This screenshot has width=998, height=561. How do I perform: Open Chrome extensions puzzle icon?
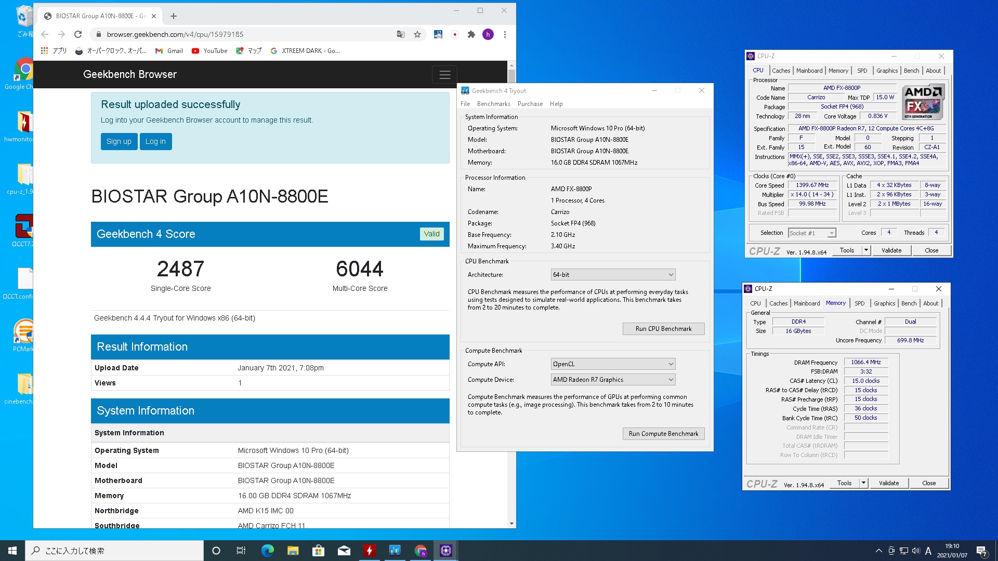click(471, 34)
